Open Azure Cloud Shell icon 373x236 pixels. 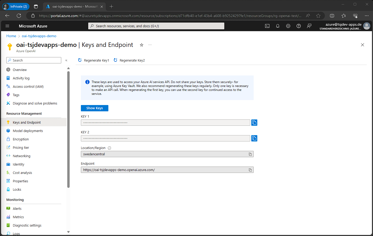click(x=267, y=26)
